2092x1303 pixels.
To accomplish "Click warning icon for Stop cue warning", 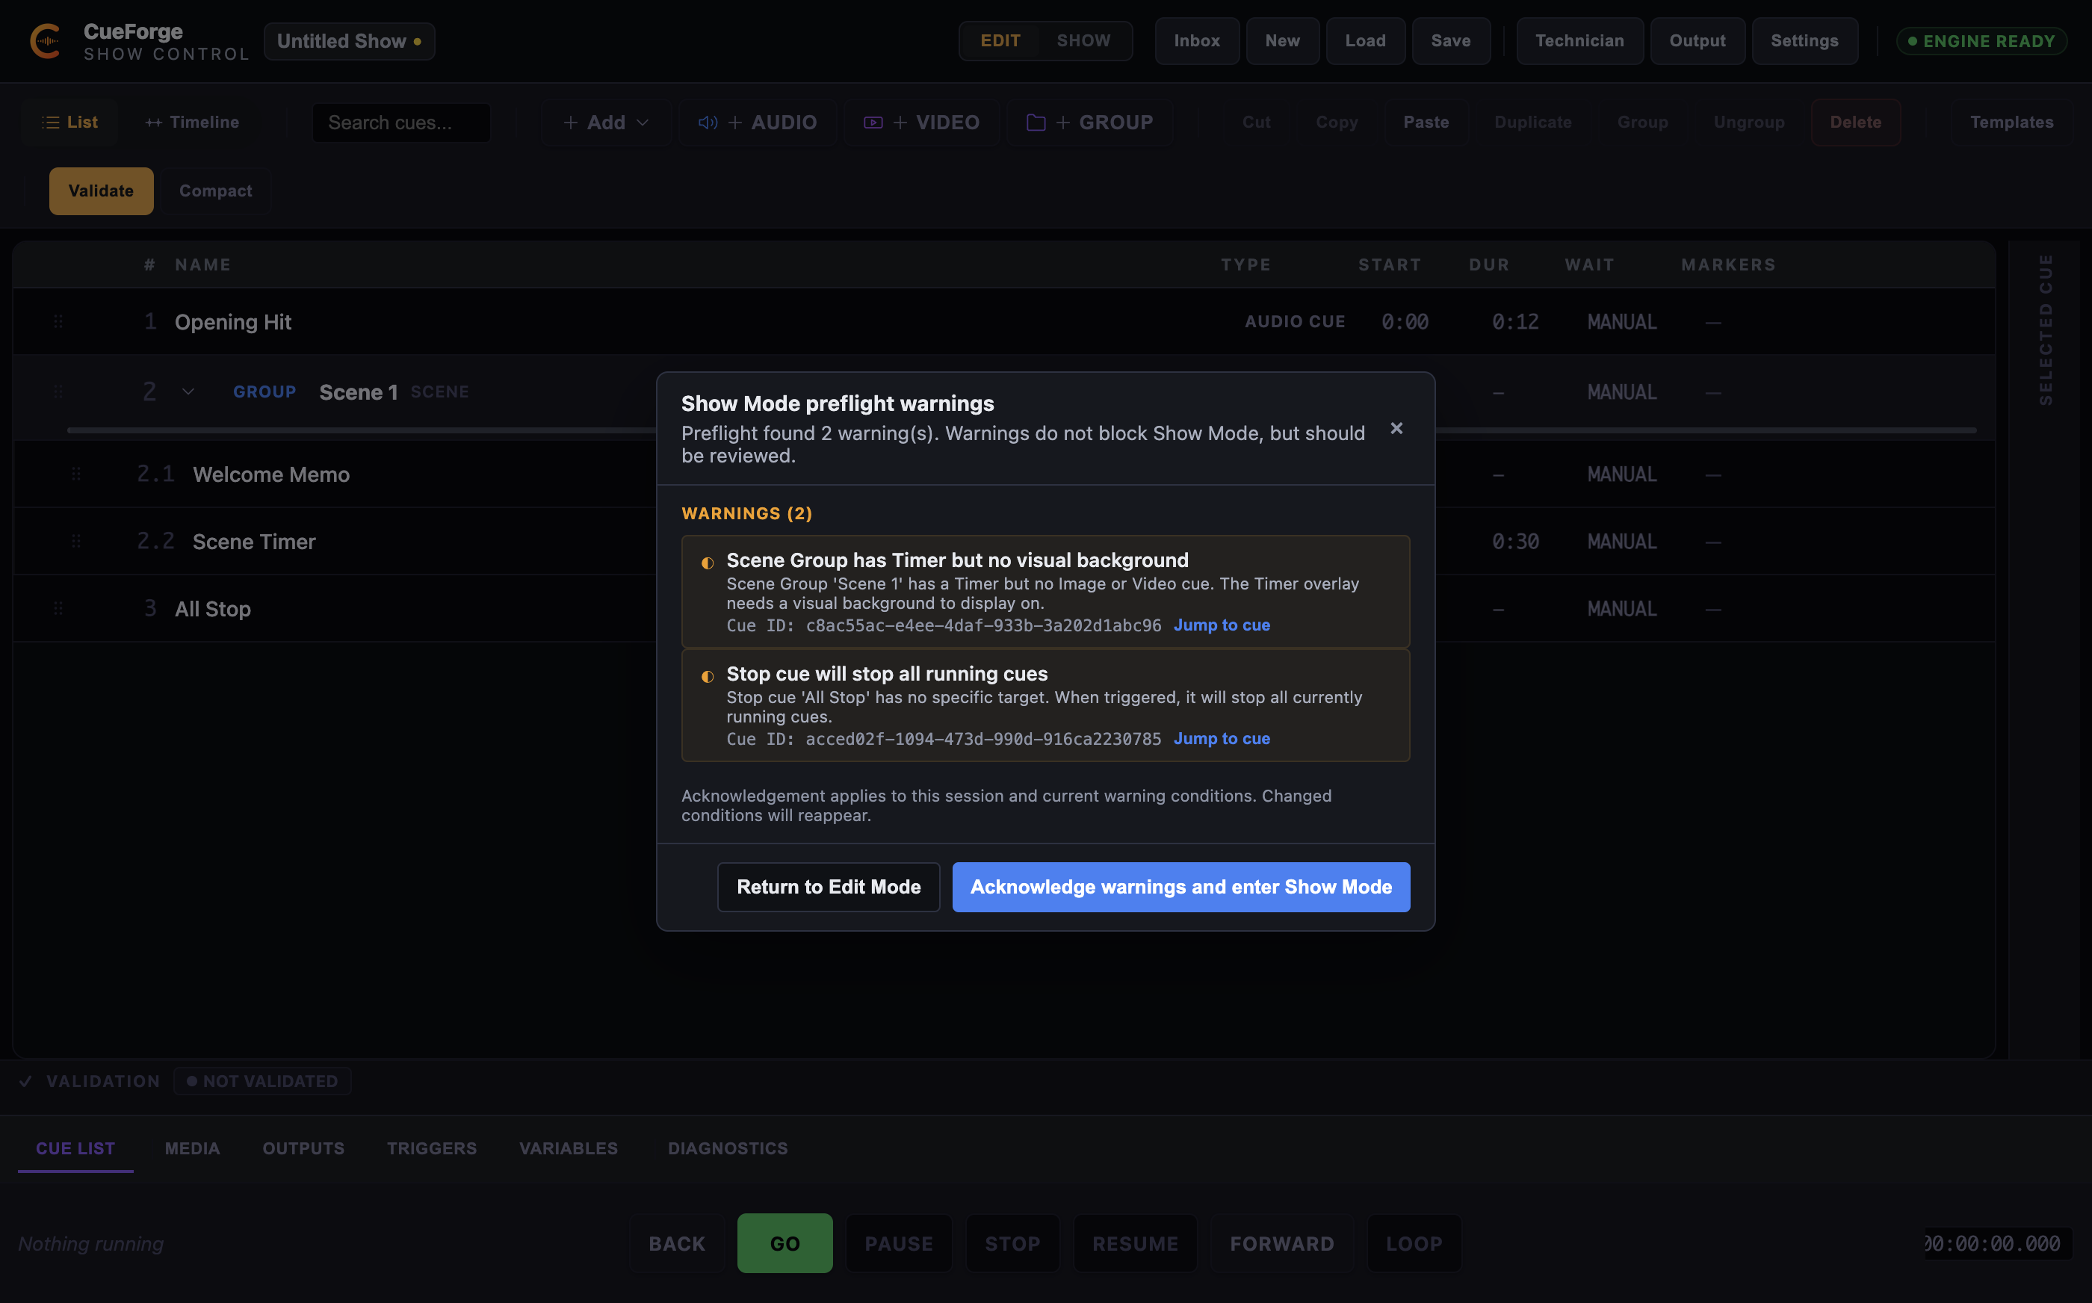I will coord(708,676).
